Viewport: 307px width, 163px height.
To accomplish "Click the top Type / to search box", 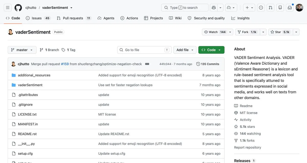I will tap(185, 8).
